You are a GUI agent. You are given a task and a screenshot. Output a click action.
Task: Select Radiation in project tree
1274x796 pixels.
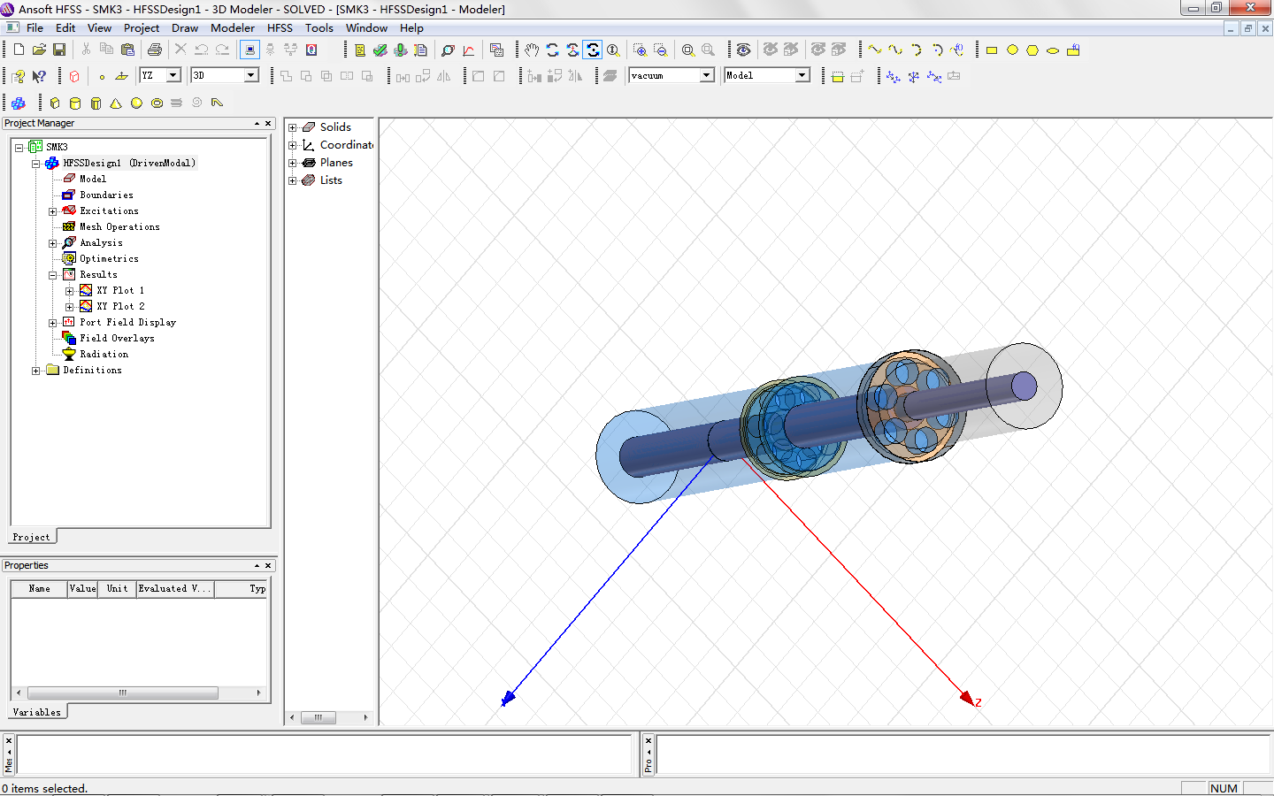(104, 355)
